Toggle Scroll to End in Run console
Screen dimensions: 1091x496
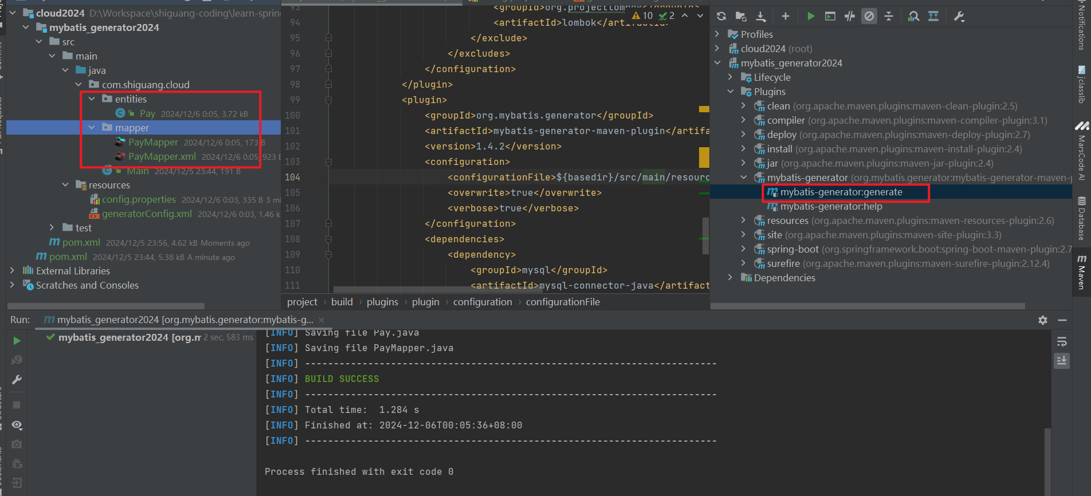tap(1062, 361)
